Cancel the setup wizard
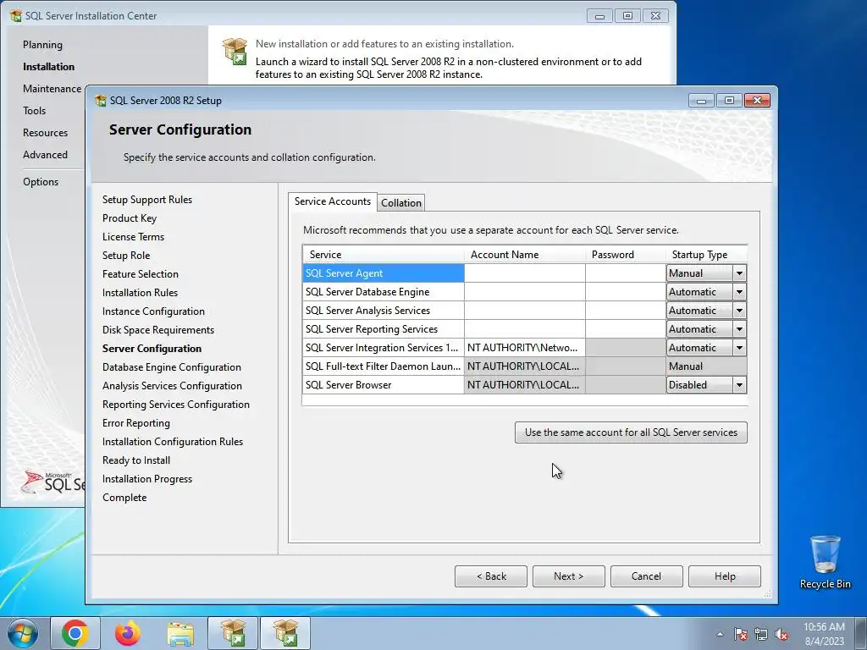867x650 pixels. 646,576
